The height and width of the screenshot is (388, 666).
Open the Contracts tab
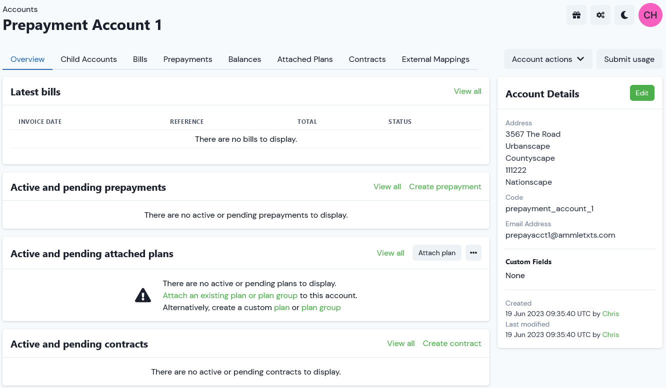(x=367, y=59)
